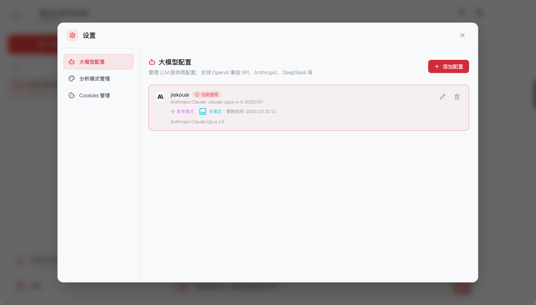Screen dimensions: 536x305
Task: Click the lightning 思考模式 tag
Action: pos(182,112)
